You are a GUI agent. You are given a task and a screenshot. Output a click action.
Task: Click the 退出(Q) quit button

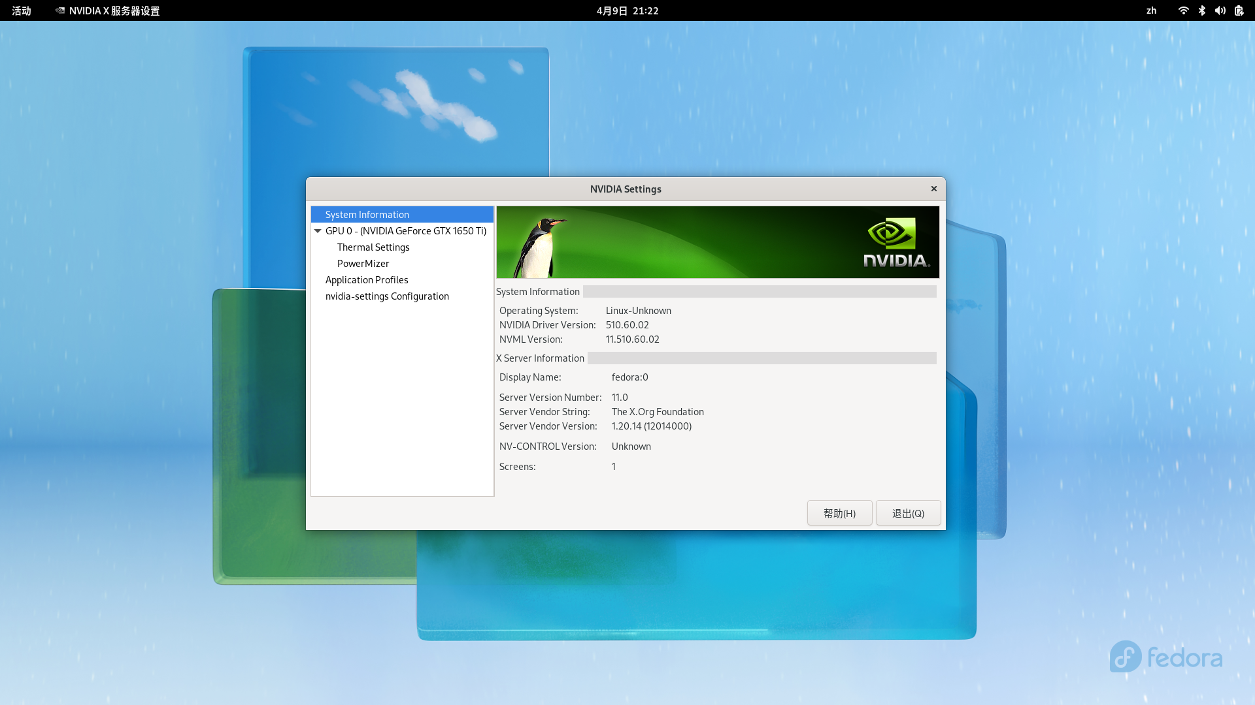click(x=908, y=513)
